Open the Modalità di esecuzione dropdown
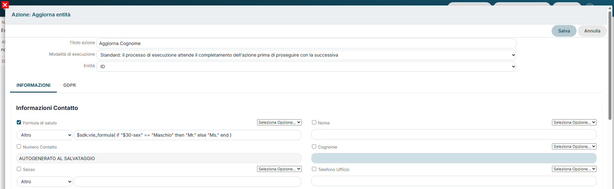 point(306,55)
